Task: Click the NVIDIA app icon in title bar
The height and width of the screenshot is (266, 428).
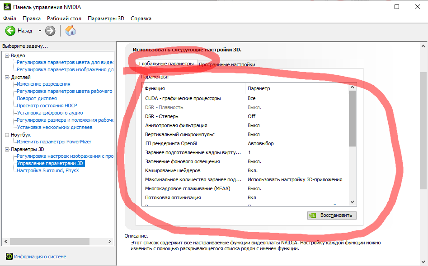Action: pos(7,7)
